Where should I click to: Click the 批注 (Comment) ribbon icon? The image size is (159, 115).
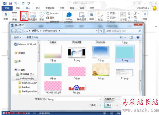pos(100,16)
